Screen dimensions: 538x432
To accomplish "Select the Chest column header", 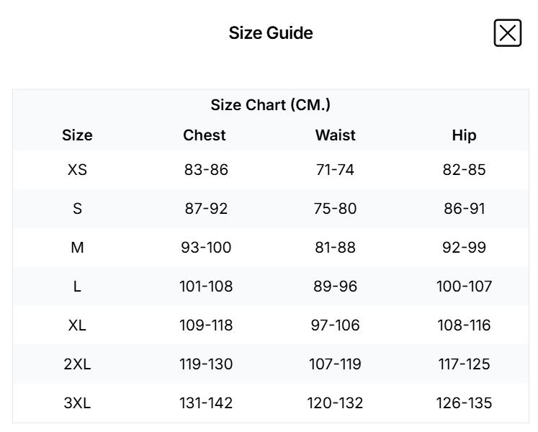I will coord(205,135).
